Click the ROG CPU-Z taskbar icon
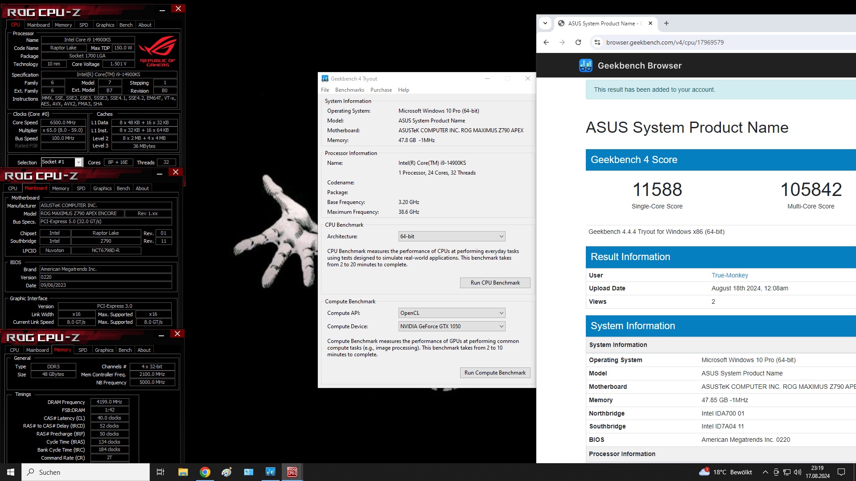 pyautogui.click(x=292, y=472)
